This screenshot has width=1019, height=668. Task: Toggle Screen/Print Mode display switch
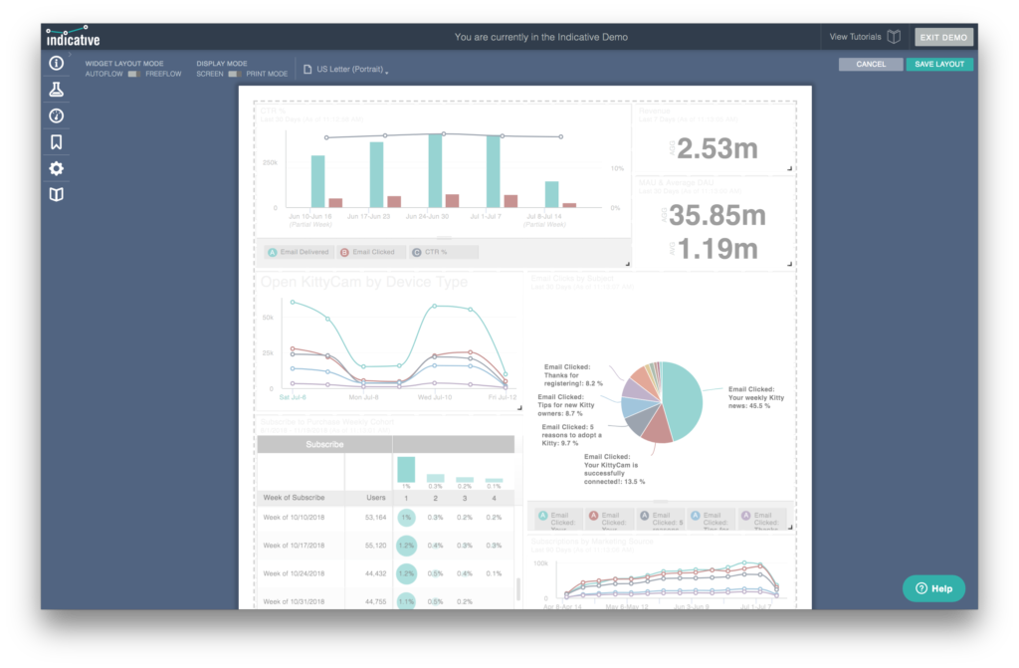(x=235, y=74)
